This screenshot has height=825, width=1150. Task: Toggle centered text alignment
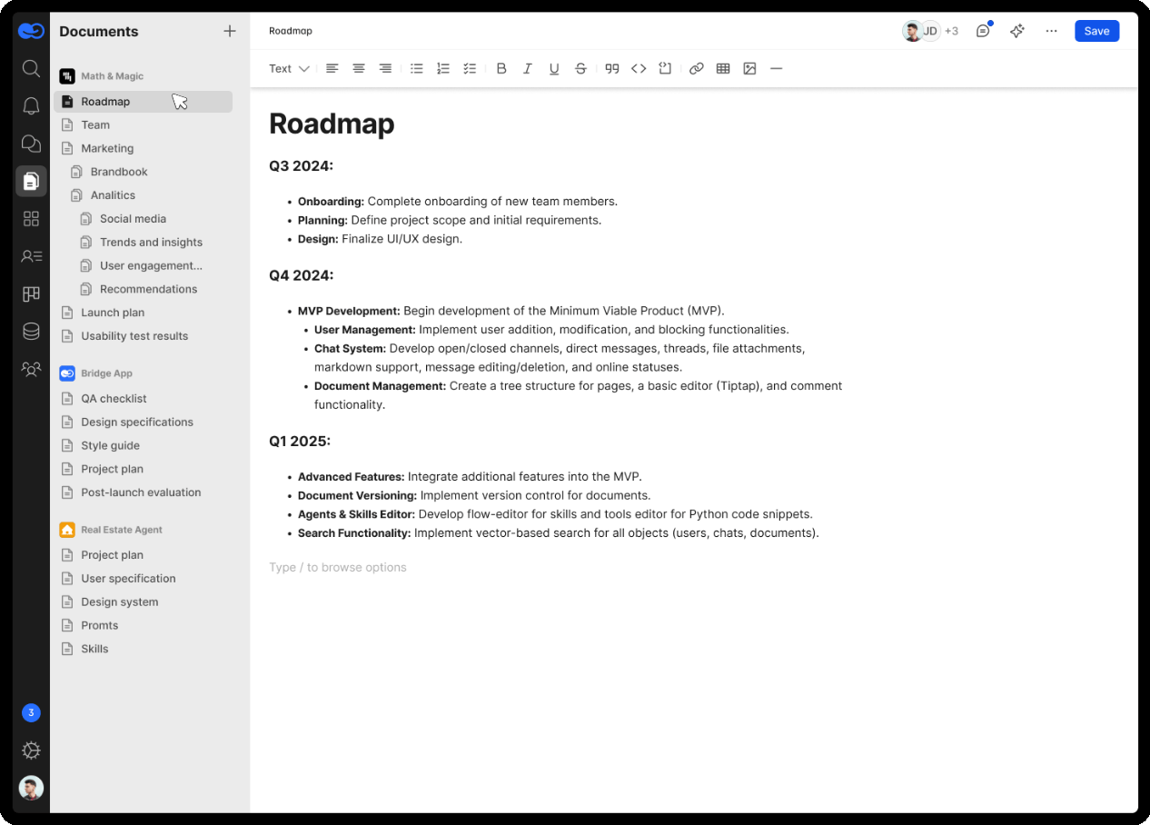[358, 68]
